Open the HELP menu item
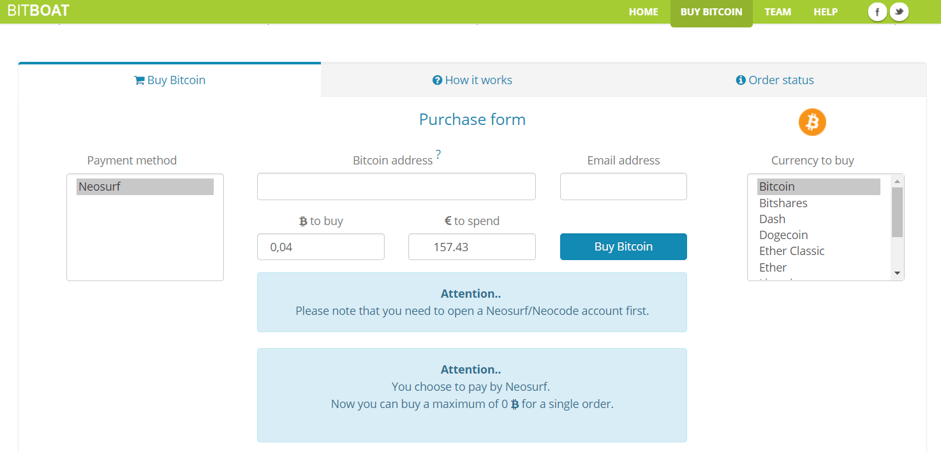Viewport: 941px width, 452px height. pos(826,11)
